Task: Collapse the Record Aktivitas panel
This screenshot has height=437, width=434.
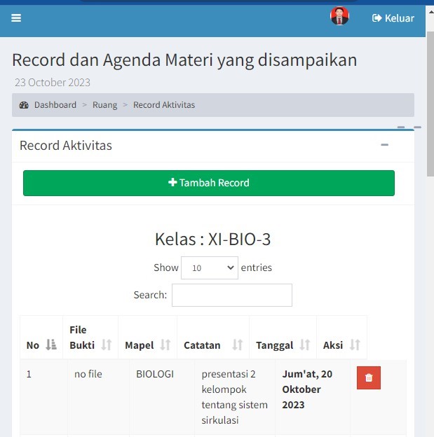Action: pyautogui.click(x=384, y=145)
